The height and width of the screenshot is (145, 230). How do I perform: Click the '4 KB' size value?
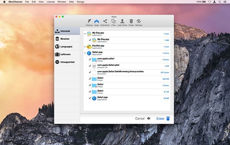coord(167,66)
